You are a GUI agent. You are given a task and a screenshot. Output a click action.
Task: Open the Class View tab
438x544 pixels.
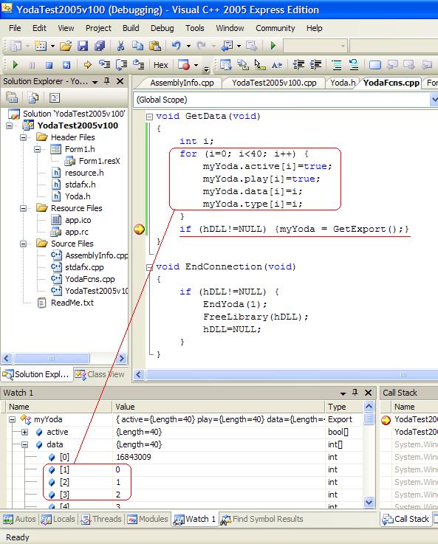coord(100,374)
